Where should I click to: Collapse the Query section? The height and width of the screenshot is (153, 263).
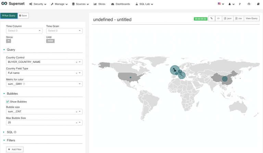point(4,50)
